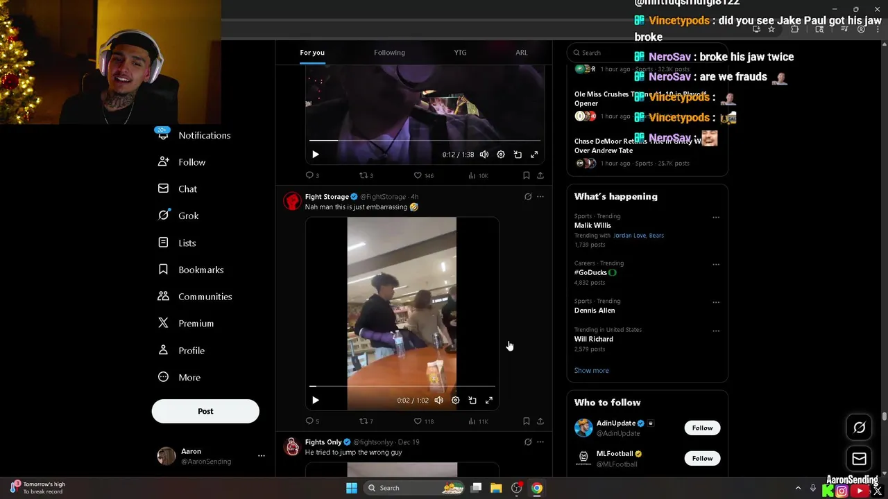Open Chat from the sidebar
This screenshot has height=499, width=888.
click(178, 189)
